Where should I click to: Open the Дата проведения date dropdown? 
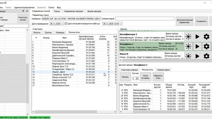pyautogui.click(x=62, y=24)
